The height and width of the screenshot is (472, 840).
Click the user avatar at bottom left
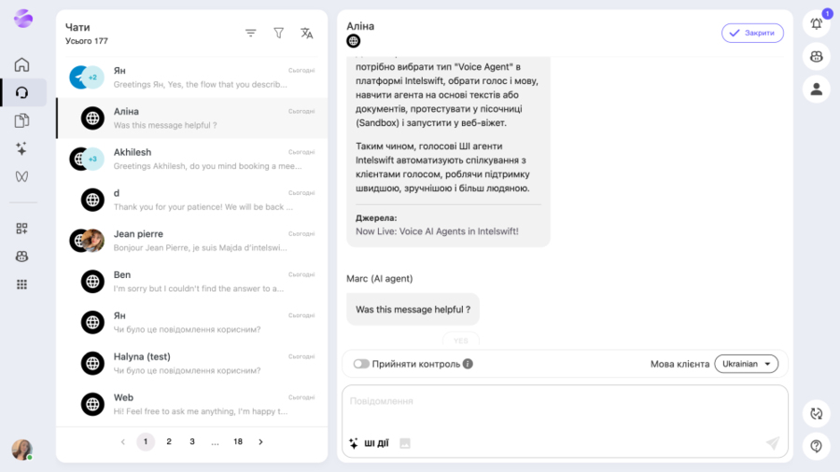(22, 450)
